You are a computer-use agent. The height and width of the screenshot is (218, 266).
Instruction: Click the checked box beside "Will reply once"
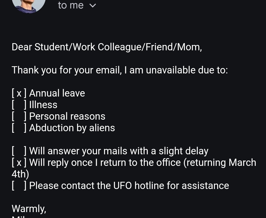pyautogui.click(x=19, y=163)
